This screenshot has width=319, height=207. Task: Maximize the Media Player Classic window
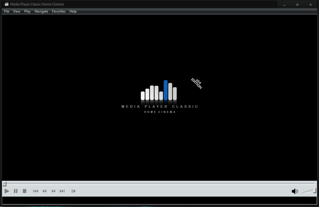point(298,5)
